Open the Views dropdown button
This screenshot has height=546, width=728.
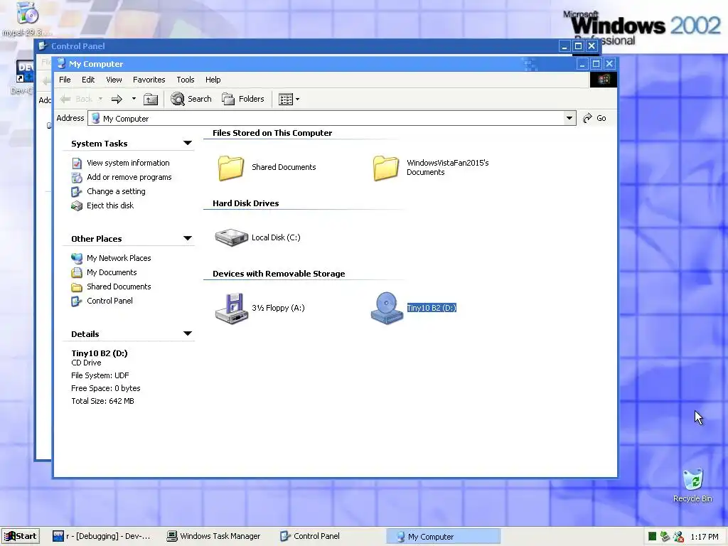pyautogui.click(x=289, y=99)
